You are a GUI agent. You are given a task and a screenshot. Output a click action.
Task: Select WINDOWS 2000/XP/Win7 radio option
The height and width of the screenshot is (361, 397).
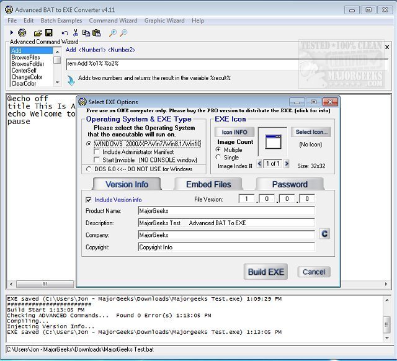89,144
